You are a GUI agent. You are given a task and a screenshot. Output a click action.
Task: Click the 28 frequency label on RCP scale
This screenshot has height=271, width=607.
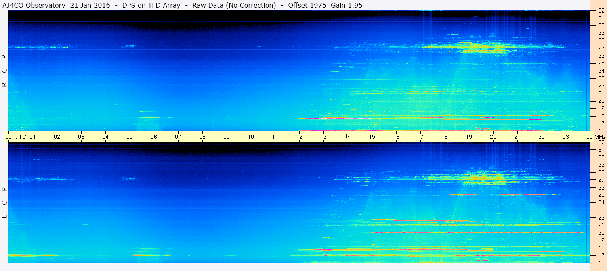pos(601,40)
